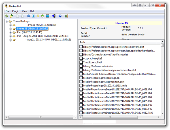170x130 pixels.
Task: Expand the iPad (12/27/11 15:40:45) backup node
Action: coord(10,32)
